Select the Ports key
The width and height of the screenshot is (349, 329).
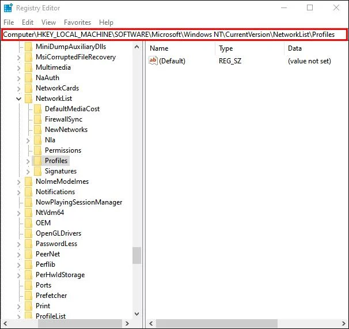coord(43,285)
